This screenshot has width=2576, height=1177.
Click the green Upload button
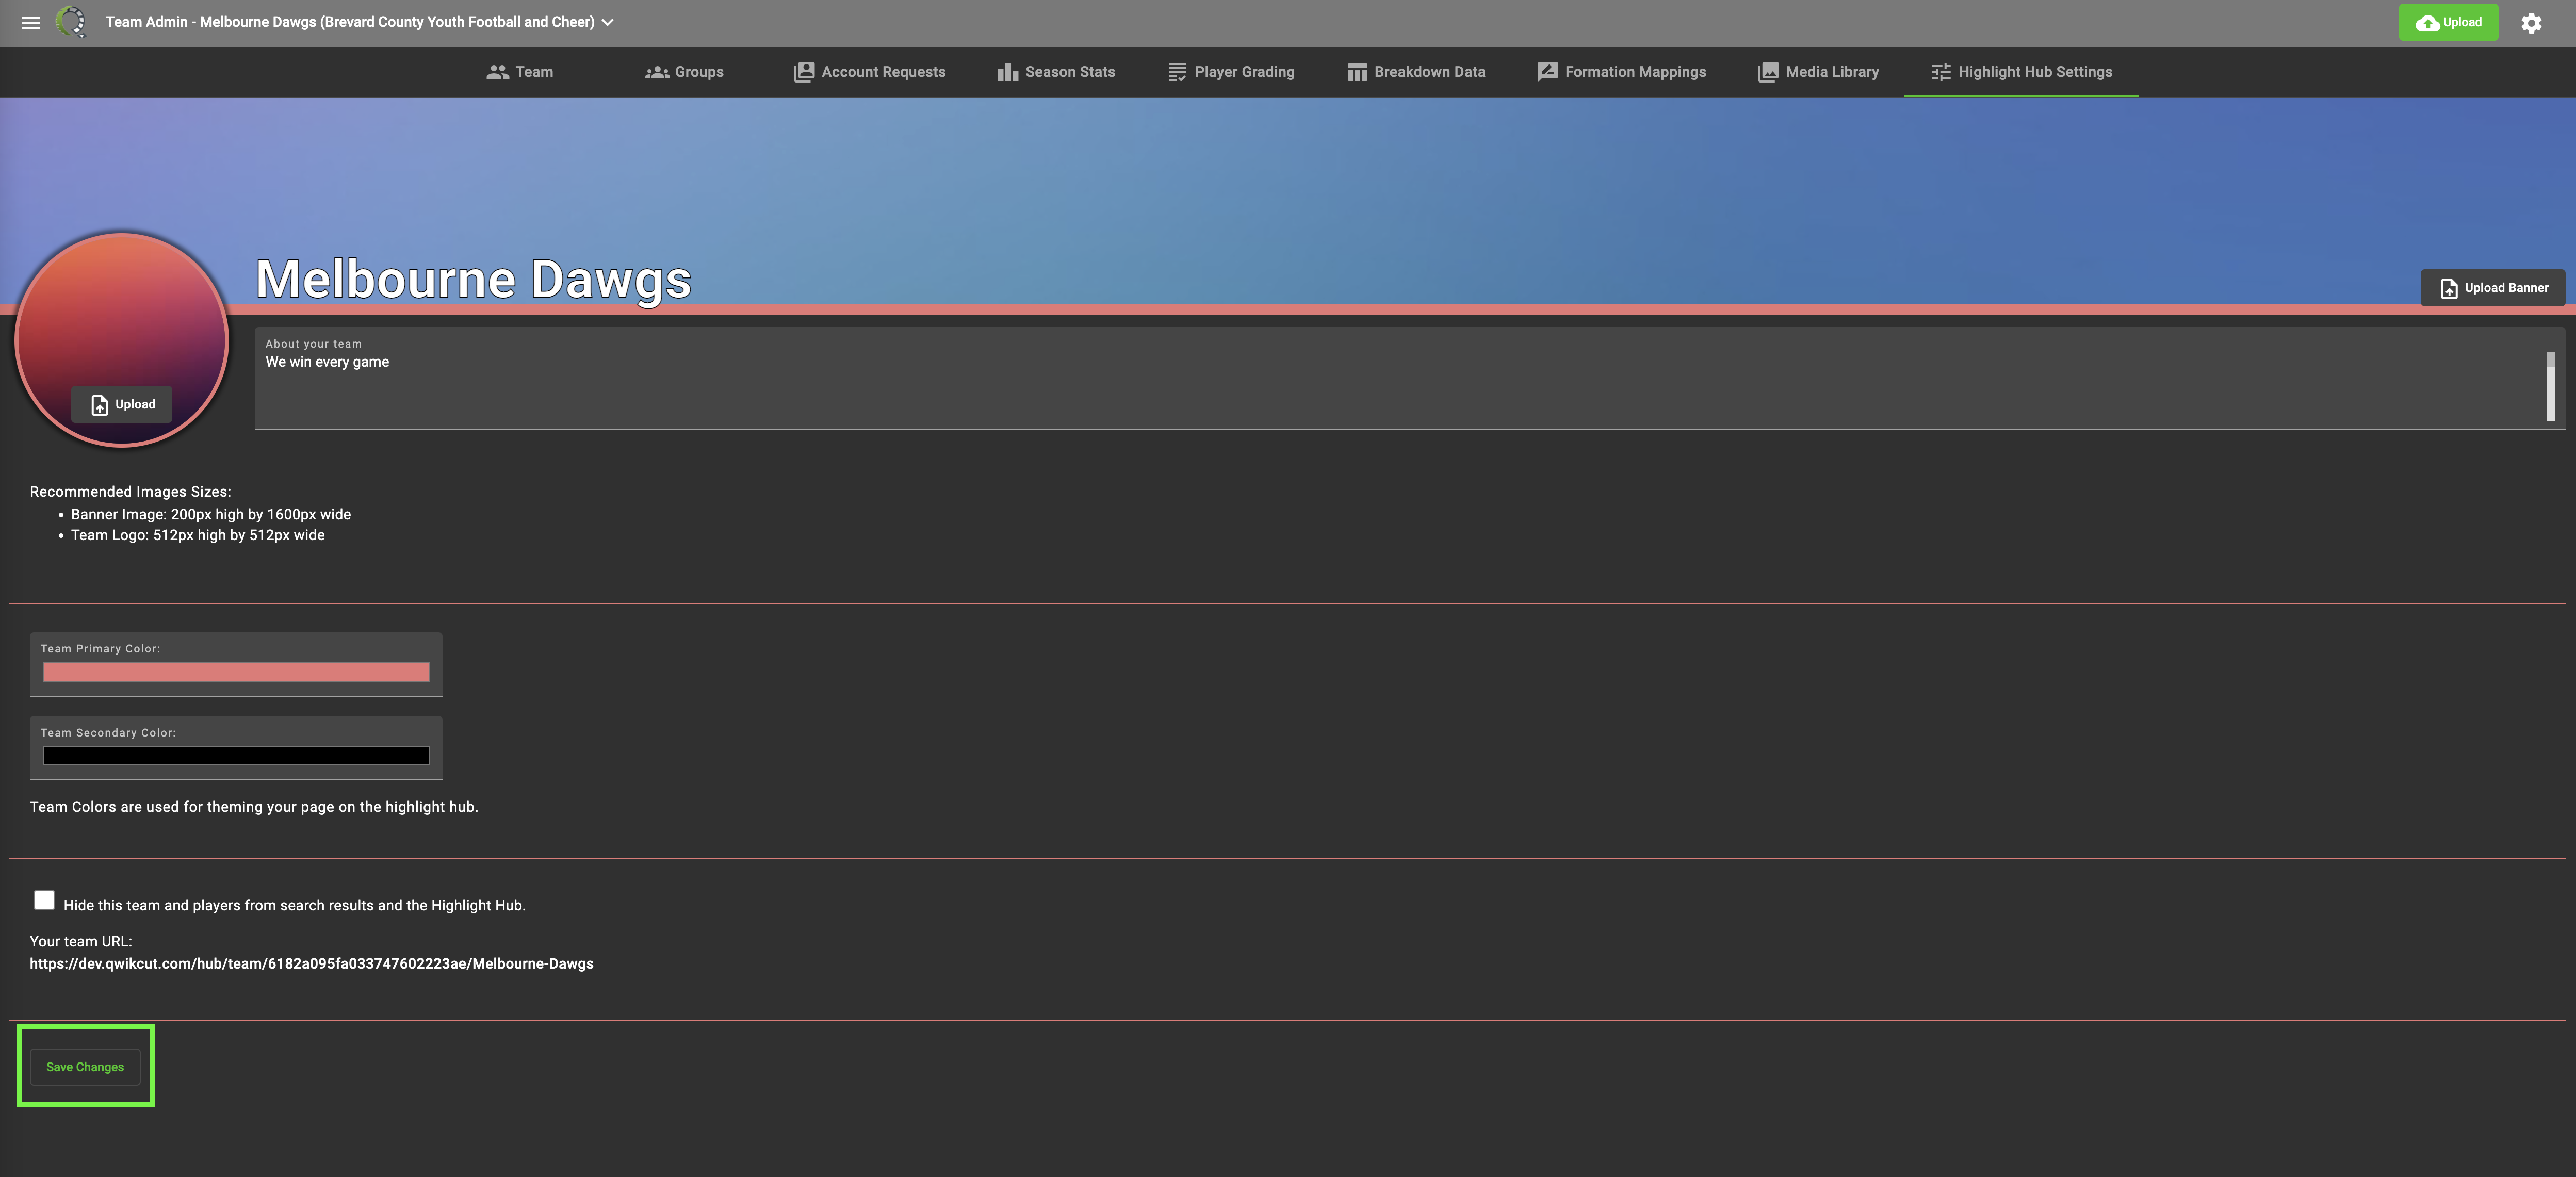(2448, 22)
